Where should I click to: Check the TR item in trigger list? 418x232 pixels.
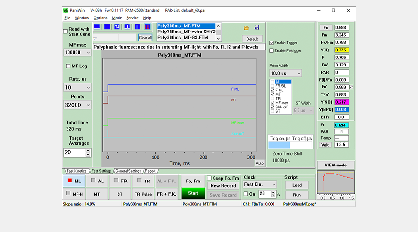tap(273, 99)
